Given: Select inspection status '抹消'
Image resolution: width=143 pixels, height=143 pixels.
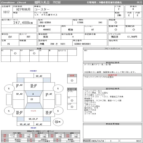Looking at the screenshot, I should point(46,37).
